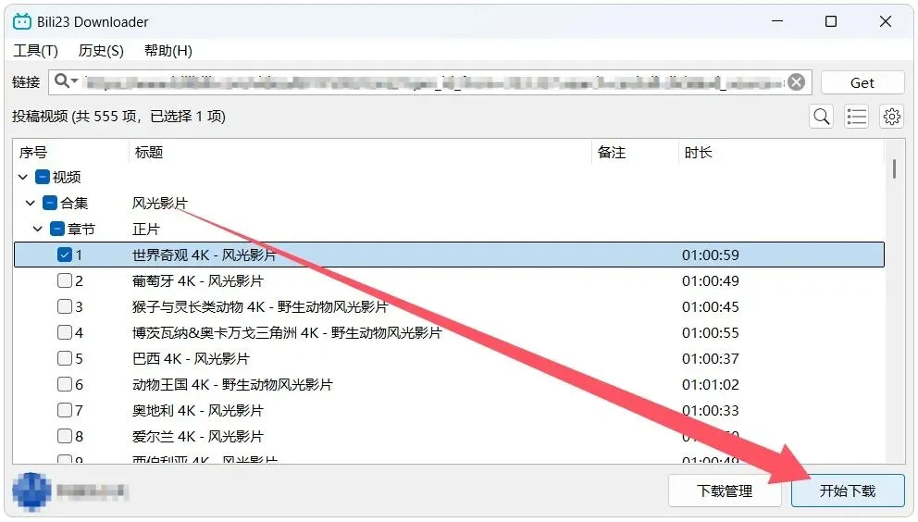Check item 3 猴子与灵长类动物 checkbox
The width and height of the screenshot is (918, 522).
pyautogui.click(x=65, y=306)
